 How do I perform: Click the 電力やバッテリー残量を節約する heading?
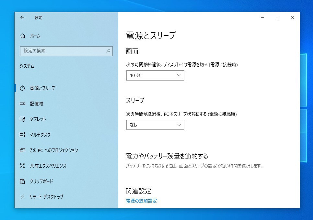tap(167, 156)
